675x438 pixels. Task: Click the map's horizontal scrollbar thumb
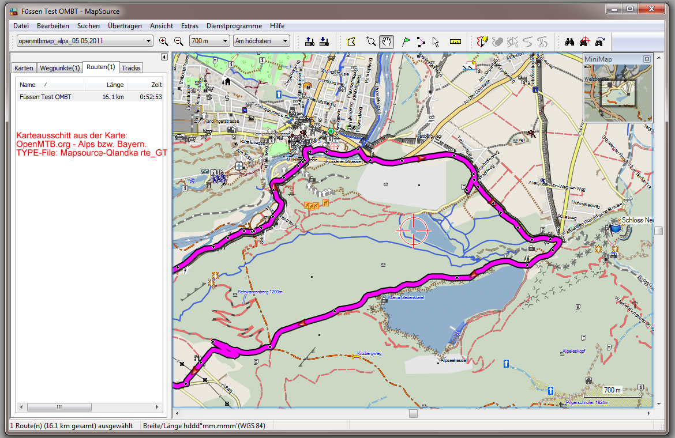pos(413,413)
